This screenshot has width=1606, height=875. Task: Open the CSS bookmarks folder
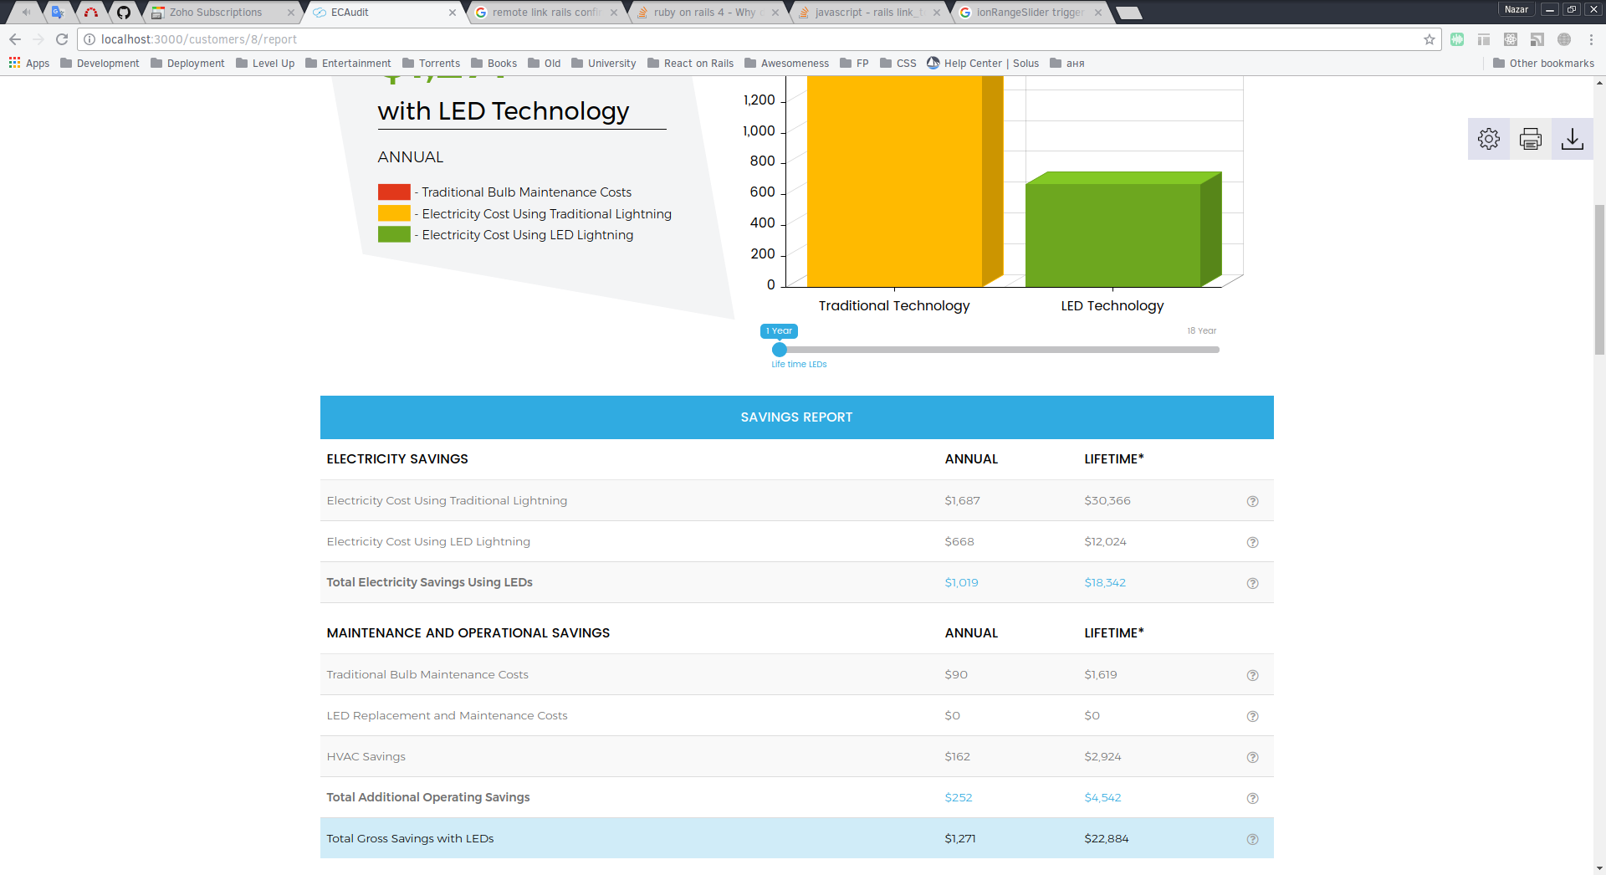tap(898, 64)
